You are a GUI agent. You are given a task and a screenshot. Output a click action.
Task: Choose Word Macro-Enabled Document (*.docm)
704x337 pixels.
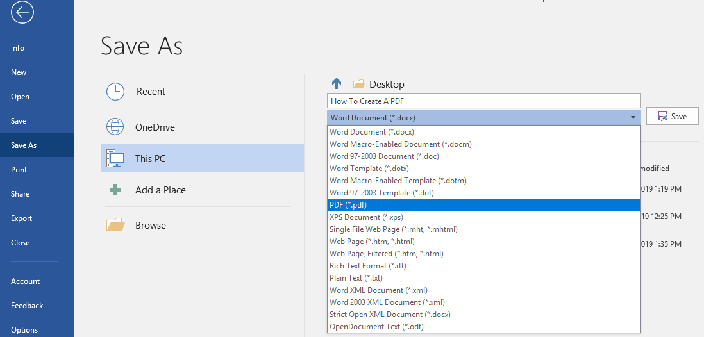coord(483,144)
